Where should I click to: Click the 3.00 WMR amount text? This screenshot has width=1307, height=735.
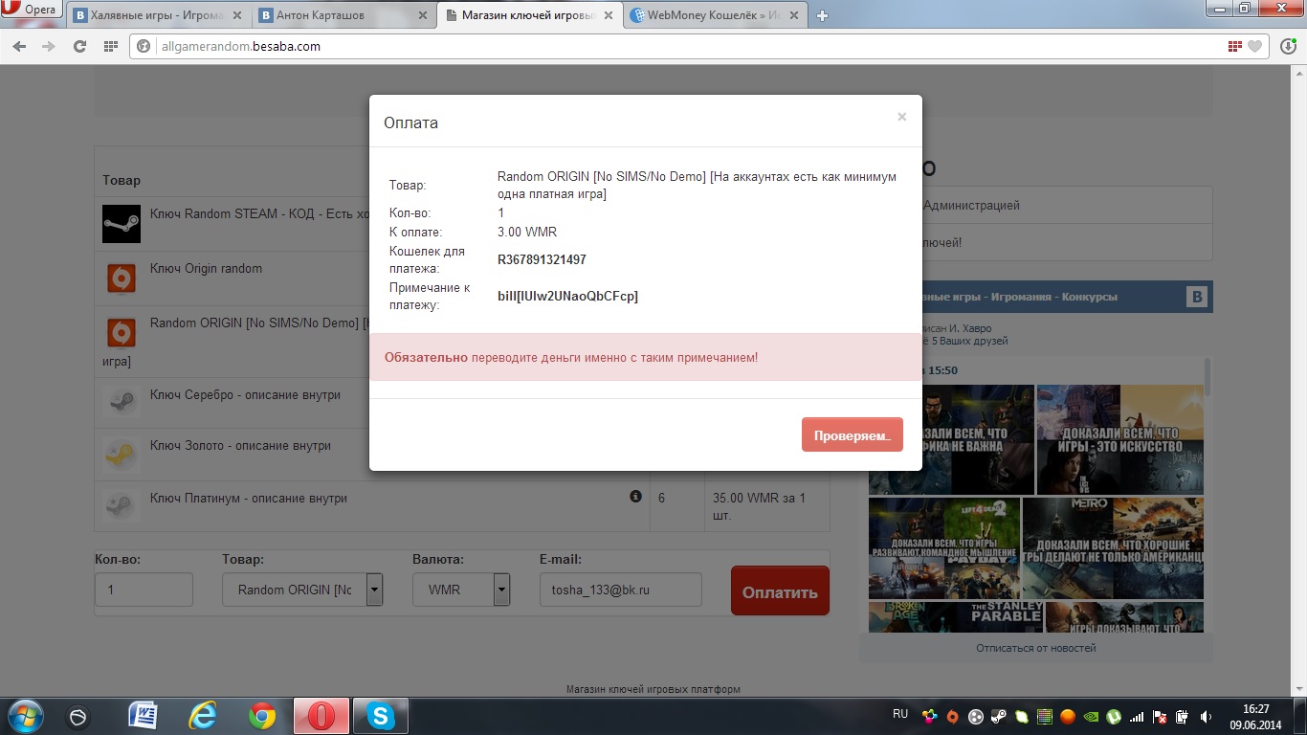point(527,232)
